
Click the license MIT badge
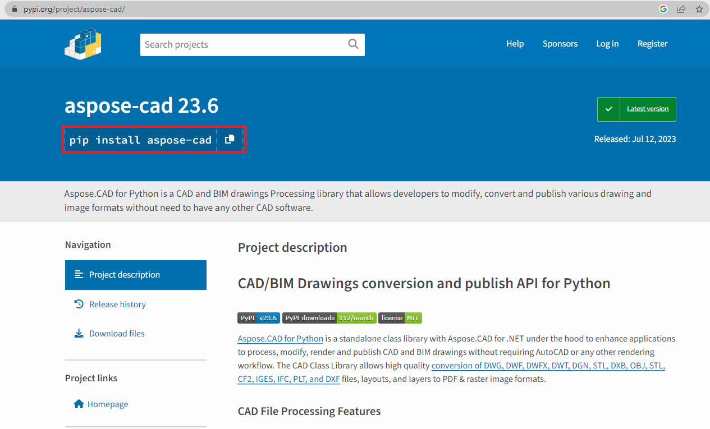400,318
